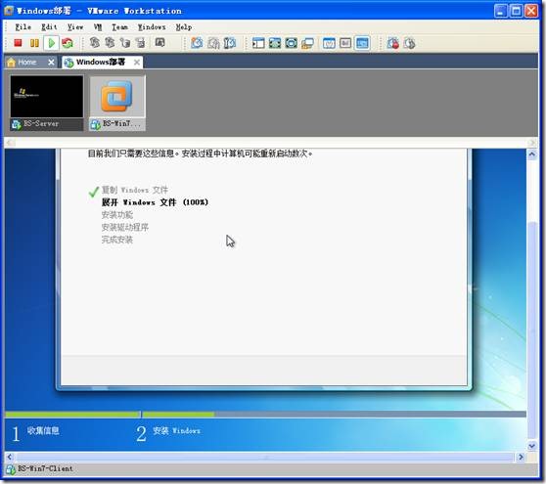The image size is (546, 484).
Task: Toggle the Show sidebar toolbar icon
Action: click(258, 43)
